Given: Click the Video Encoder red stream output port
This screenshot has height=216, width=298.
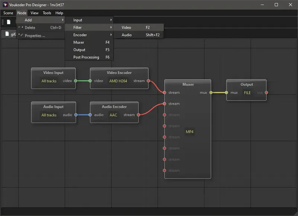Looking at the screenshot, I should click(x=148, y=81).
